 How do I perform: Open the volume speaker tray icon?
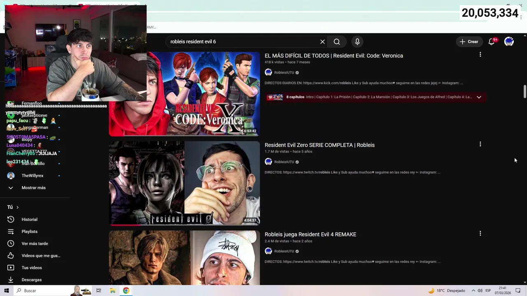click(480, 291)
